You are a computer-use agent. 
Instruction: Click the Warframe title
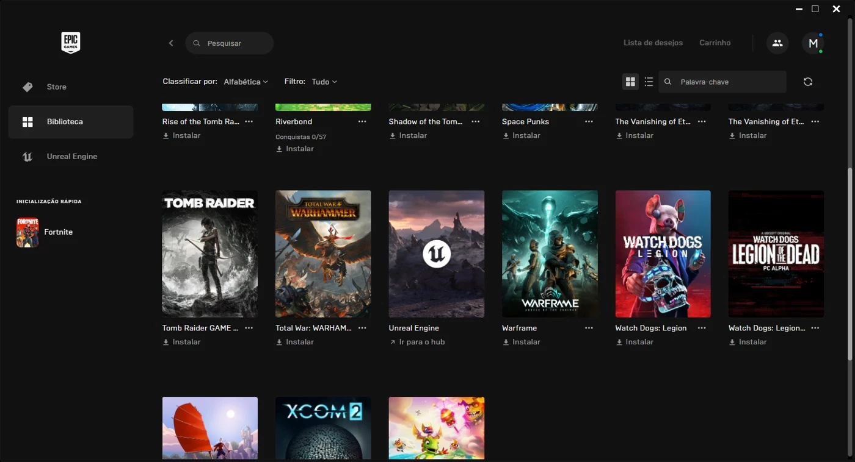click(520, 328)
